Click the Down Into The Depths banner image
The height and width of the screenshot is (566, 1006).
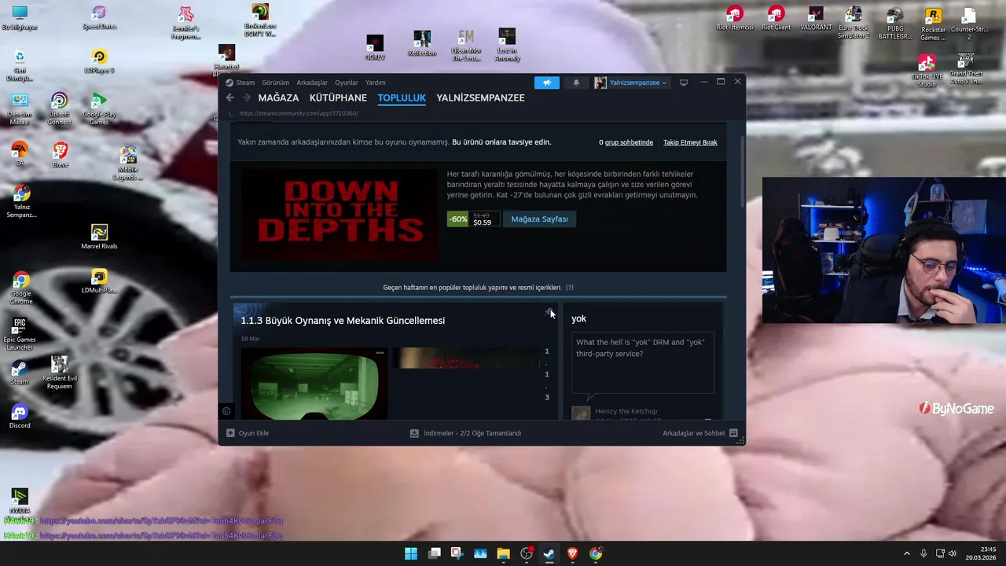339,215
